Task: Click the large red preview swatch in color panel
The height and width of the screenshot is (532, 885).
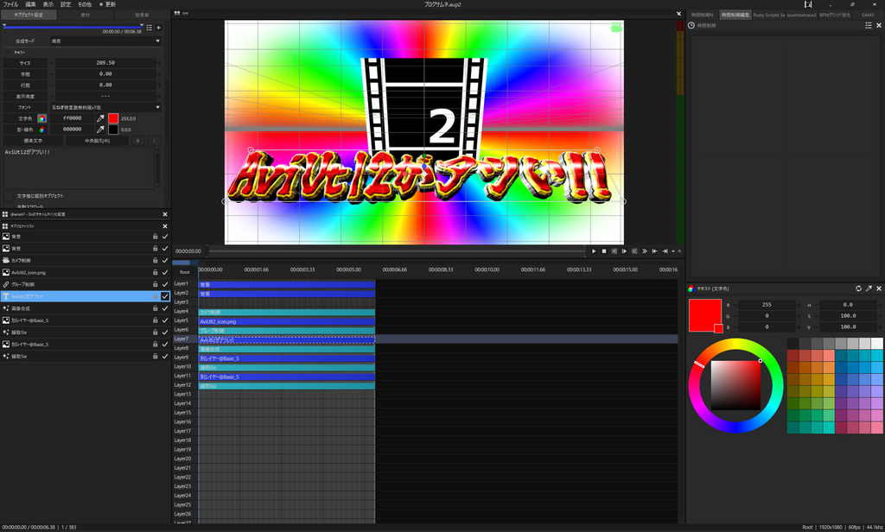Action: point(704,315)
